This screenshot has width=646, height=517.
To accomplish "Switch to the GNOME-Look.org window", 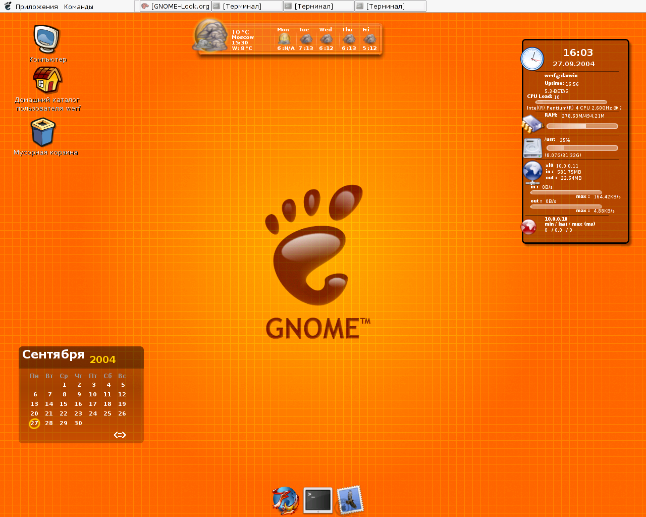I will click(175, 6).
